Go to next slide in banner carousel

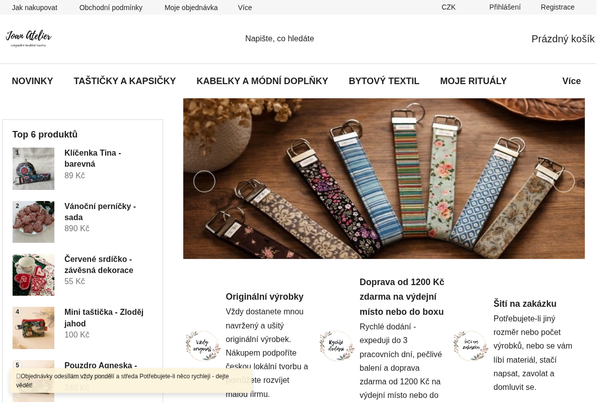(x=564, y=181)
